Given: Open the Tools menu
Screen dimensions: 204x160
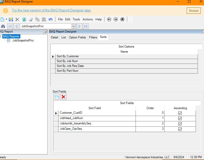Looking at the screenshot, I should click(76, 19).
